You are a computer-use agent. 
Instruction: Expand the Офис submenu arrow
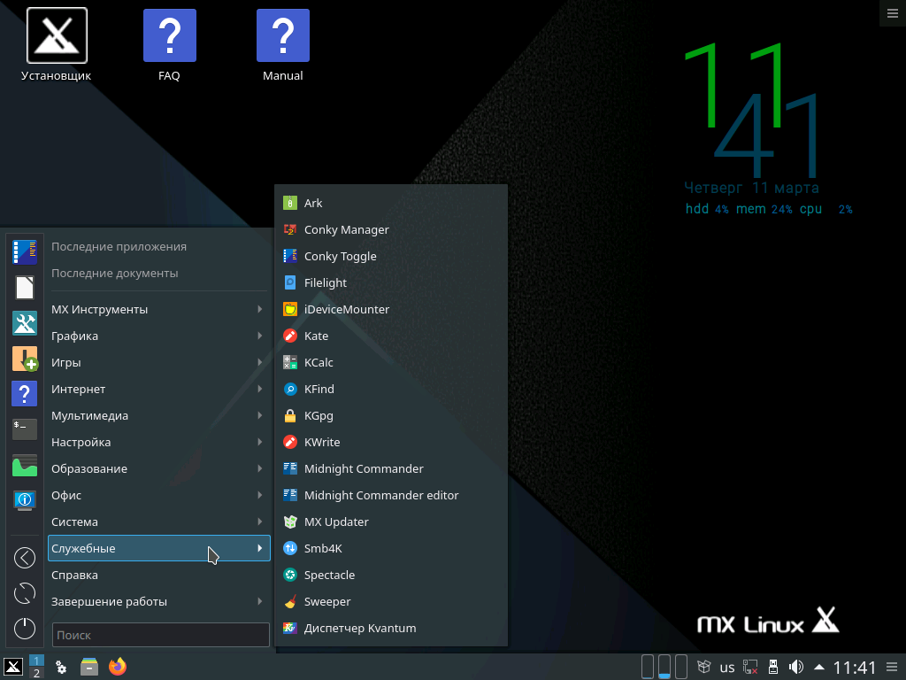(x=260, y=496)
